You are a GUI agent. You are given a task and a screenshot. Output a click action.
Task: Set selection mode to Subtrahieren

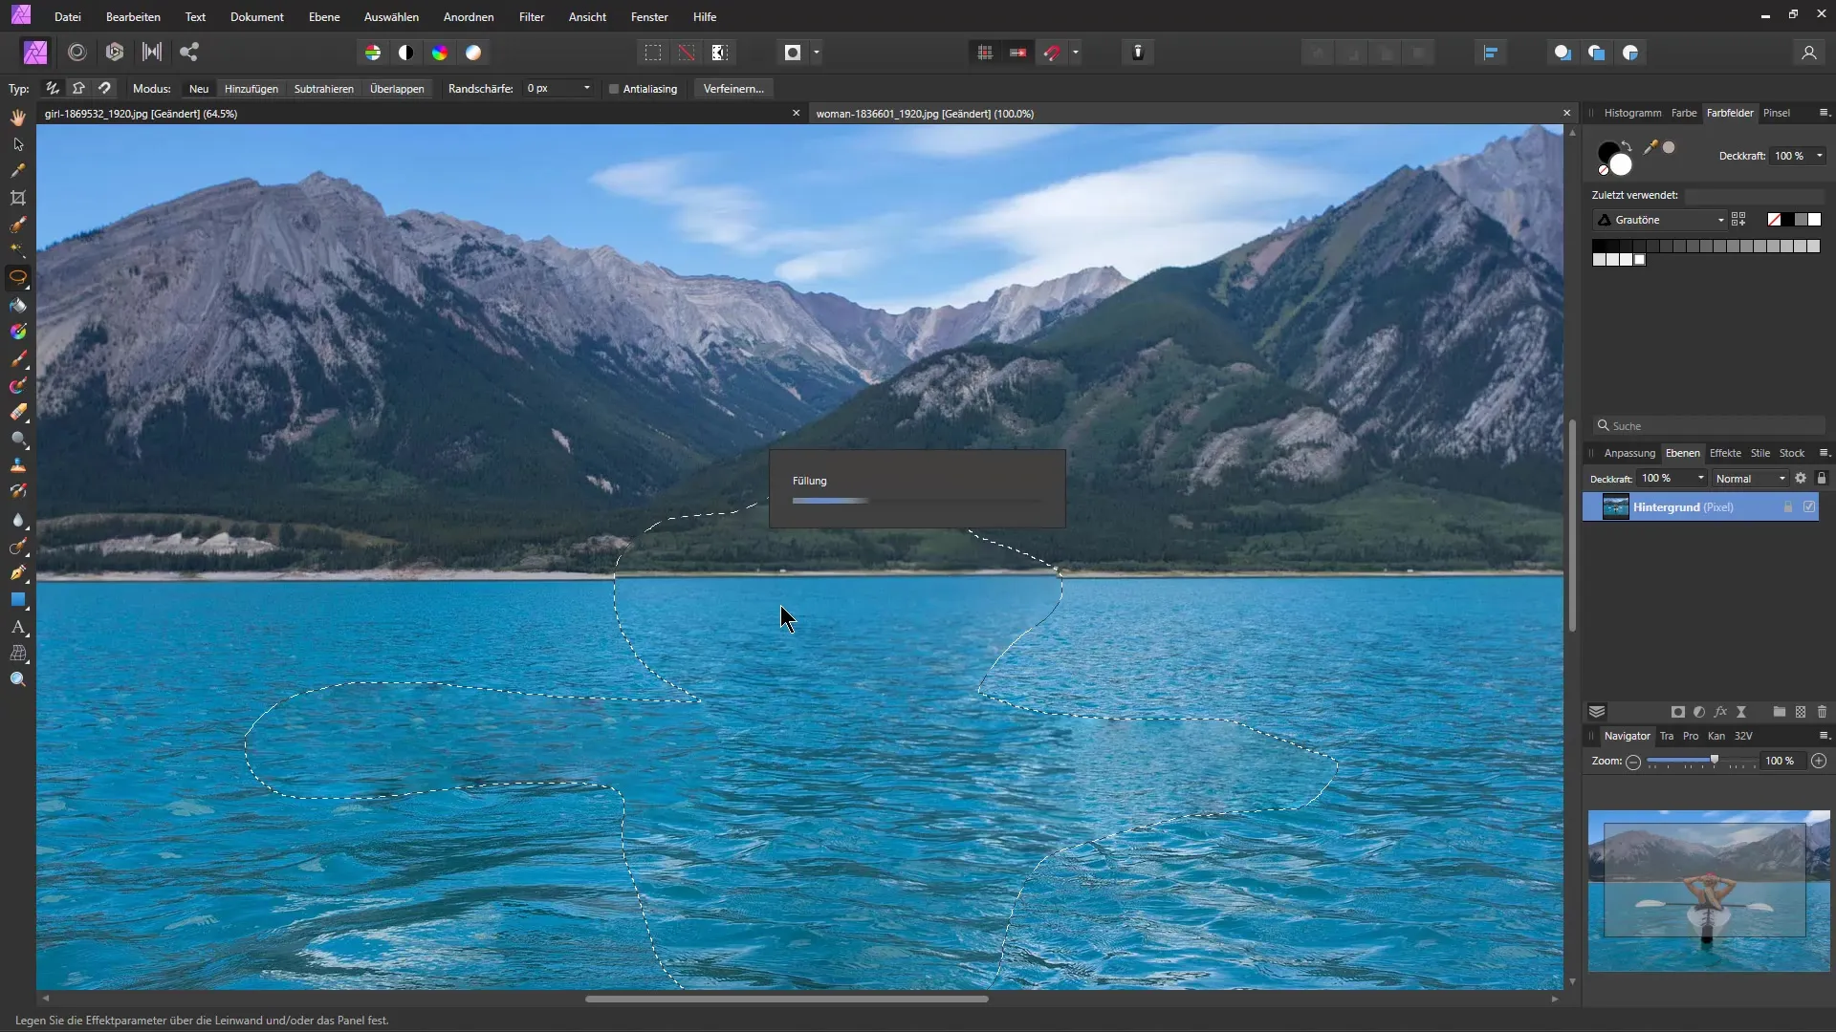324,89
